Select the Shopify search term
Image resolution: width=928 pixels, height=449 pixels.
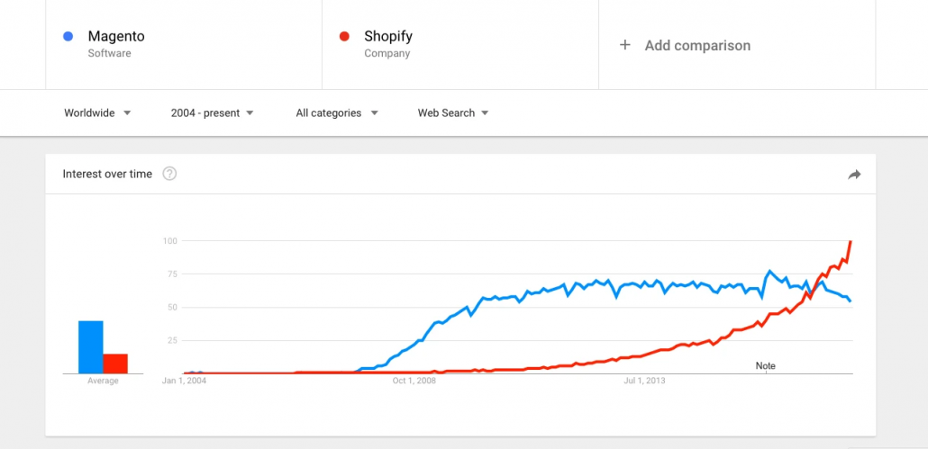pos(388,37)
